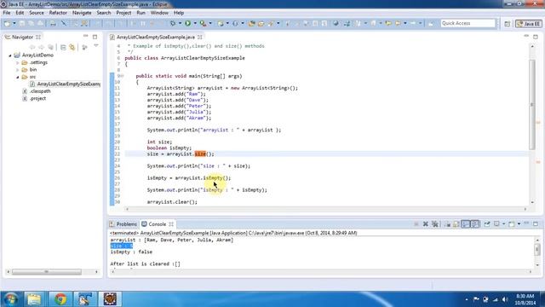545x307 pixels.
Task: Click the 'isEmpty : false' console output line
Action: (x=131, y=252)
